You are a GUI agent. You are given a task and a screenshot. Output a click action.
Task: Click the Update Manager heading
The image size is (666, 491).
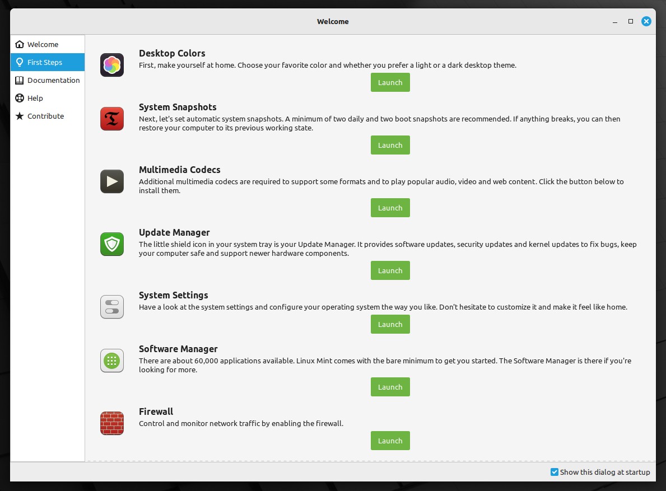click(174, 232)
